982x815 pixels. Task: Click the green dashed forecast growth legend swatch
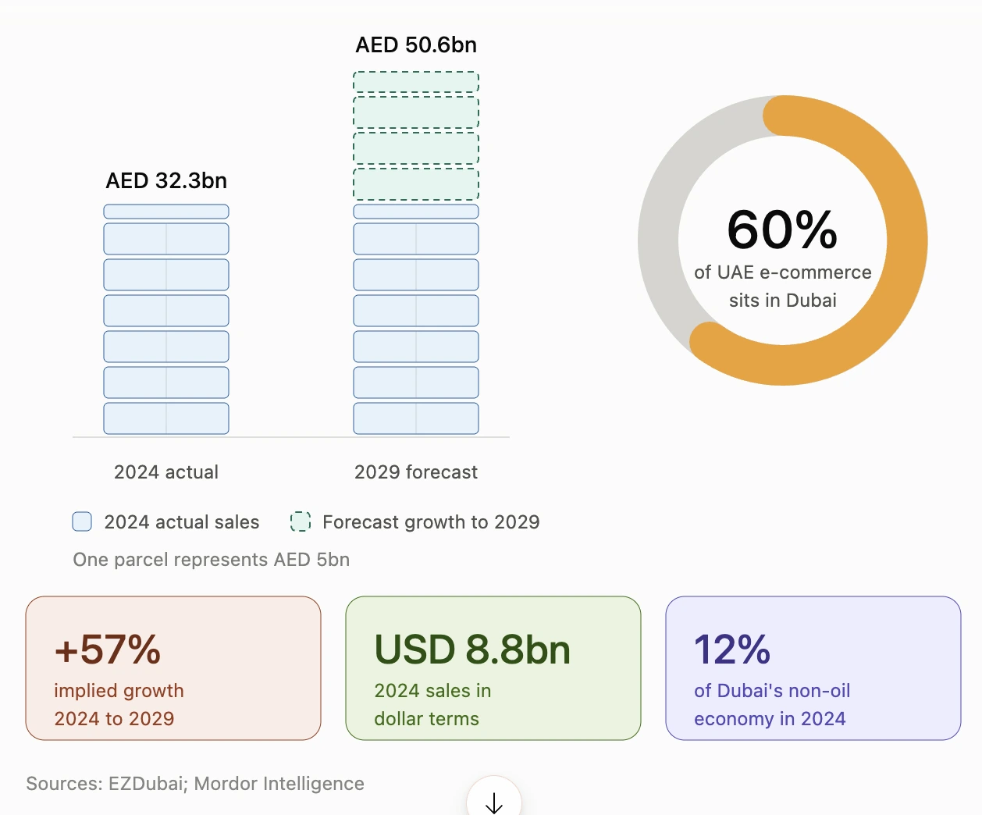click(x=301, y=521)
